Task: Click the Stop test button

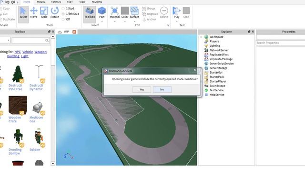Action: pyautogui.click(x=186, y=13)
